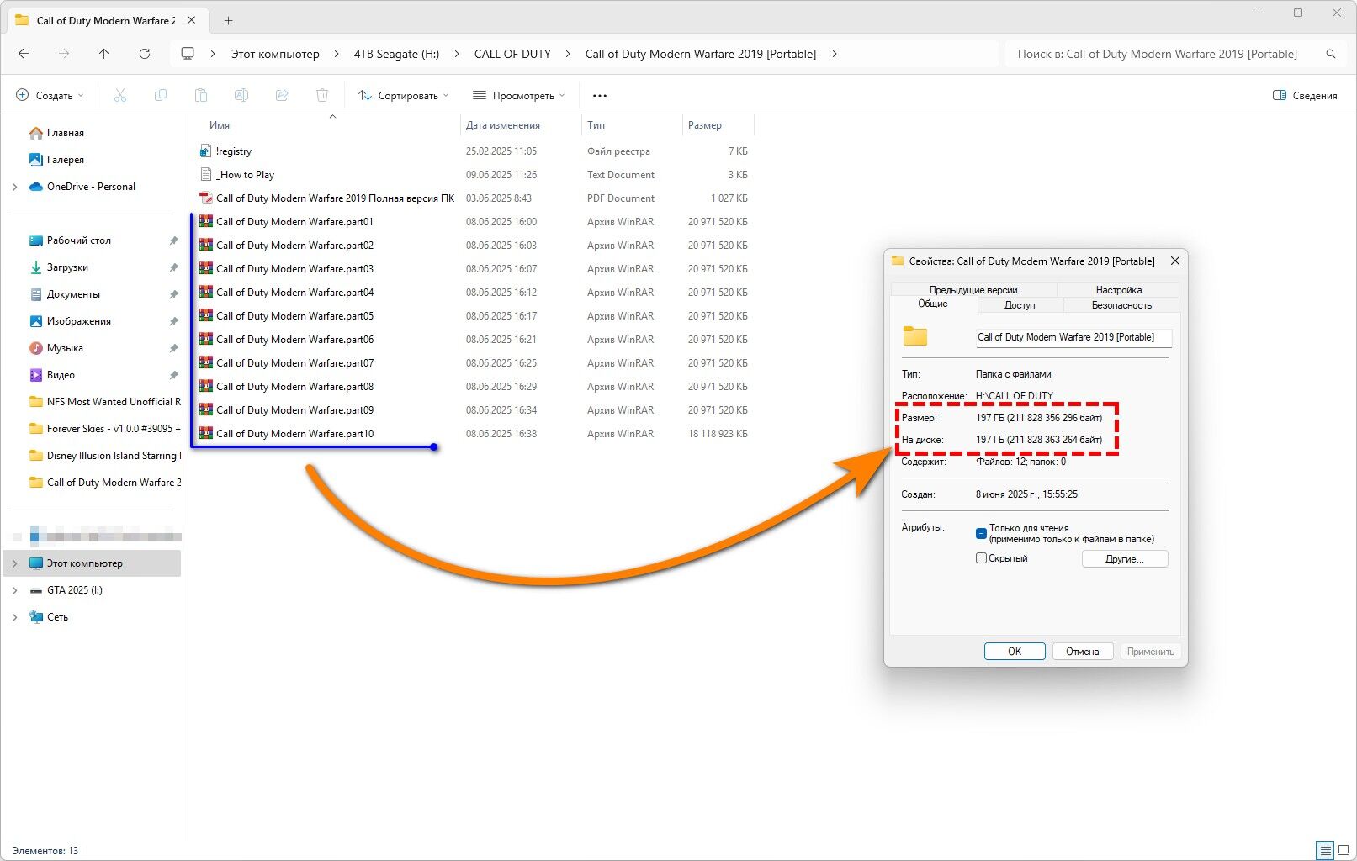Expand Сеть tree node
This screenshot has height=861, width=1357.
coord(15,617)
